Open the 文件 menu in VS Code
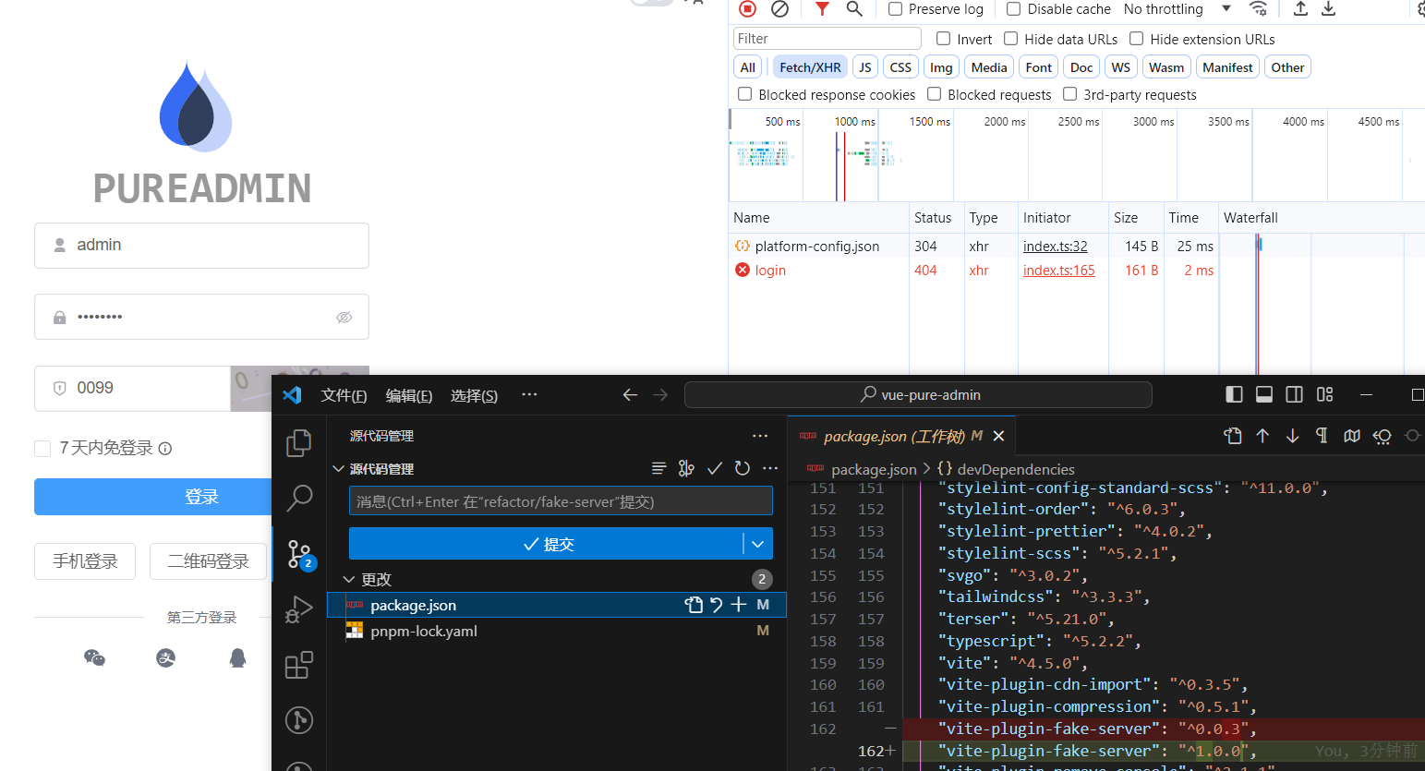The width and height of the screenshot is (1425, 771). [x=344, y=394]
